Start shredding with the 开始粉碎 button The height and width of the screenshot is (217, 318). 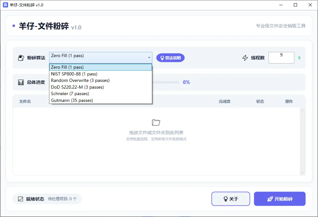pyautogui.click(x=280, y=199)
